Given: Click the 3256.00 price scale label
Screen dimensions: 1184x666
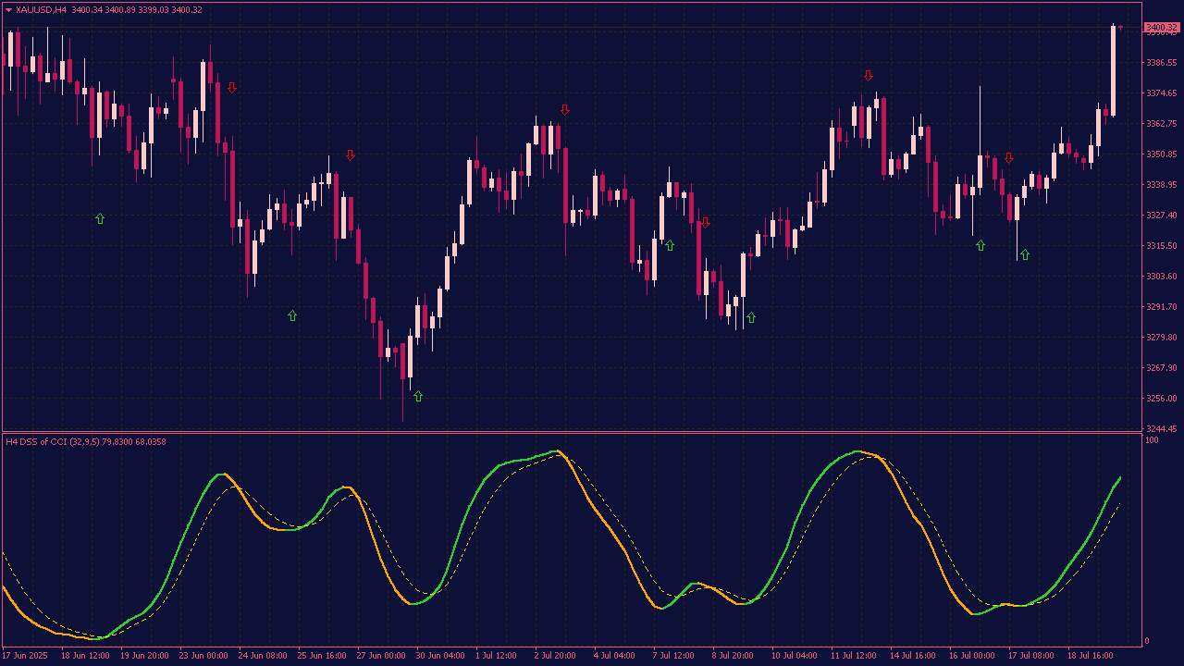Looking at the screenshot, I should 1161,399.
